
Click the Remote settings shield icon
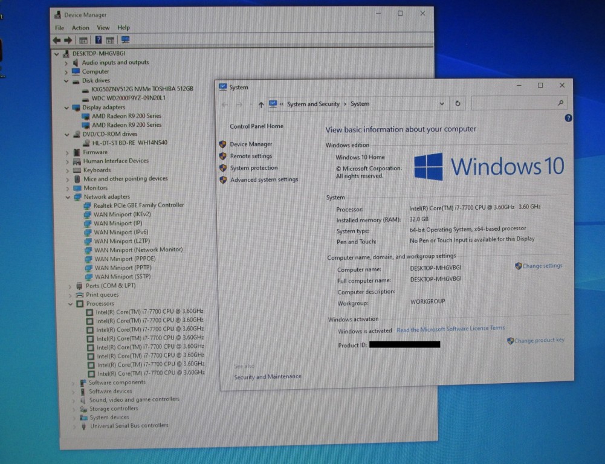point(222,156)
